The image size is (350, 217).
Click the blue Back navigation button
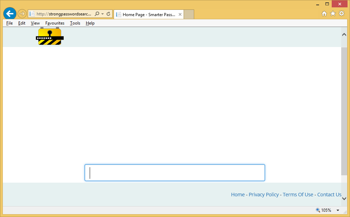pos(9,14)
